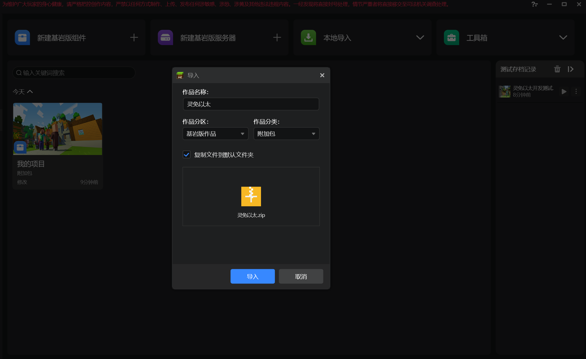Play the 灵免以太开发测试 record
The height and width of the screenshot is (359, 586).
point(564,92)
